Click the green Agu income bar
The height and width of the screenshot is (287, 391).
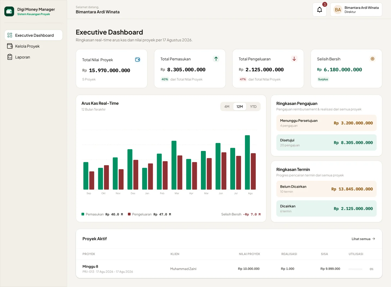coord(247,162)
